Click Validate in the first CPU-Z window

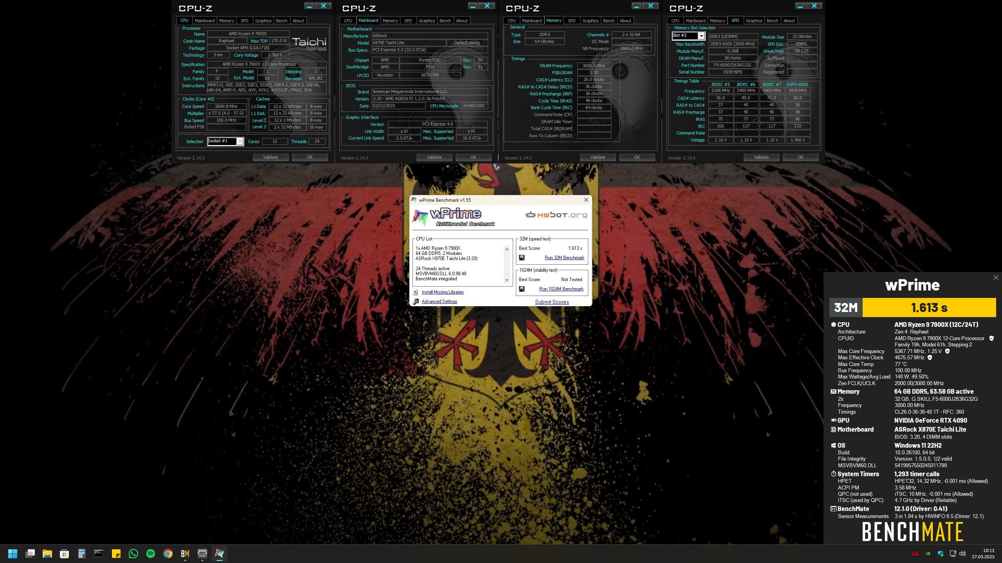coord(270,157)
